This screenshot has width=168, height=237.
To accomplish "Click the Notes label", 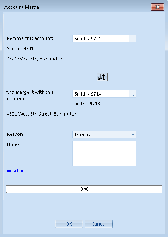I will tap(13, 144).
